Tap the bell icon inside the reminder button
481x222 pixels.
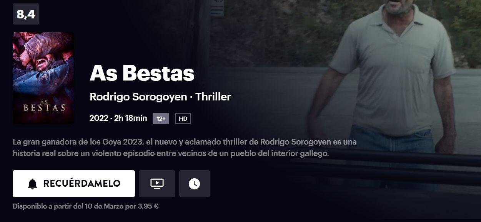click(33, 184)
